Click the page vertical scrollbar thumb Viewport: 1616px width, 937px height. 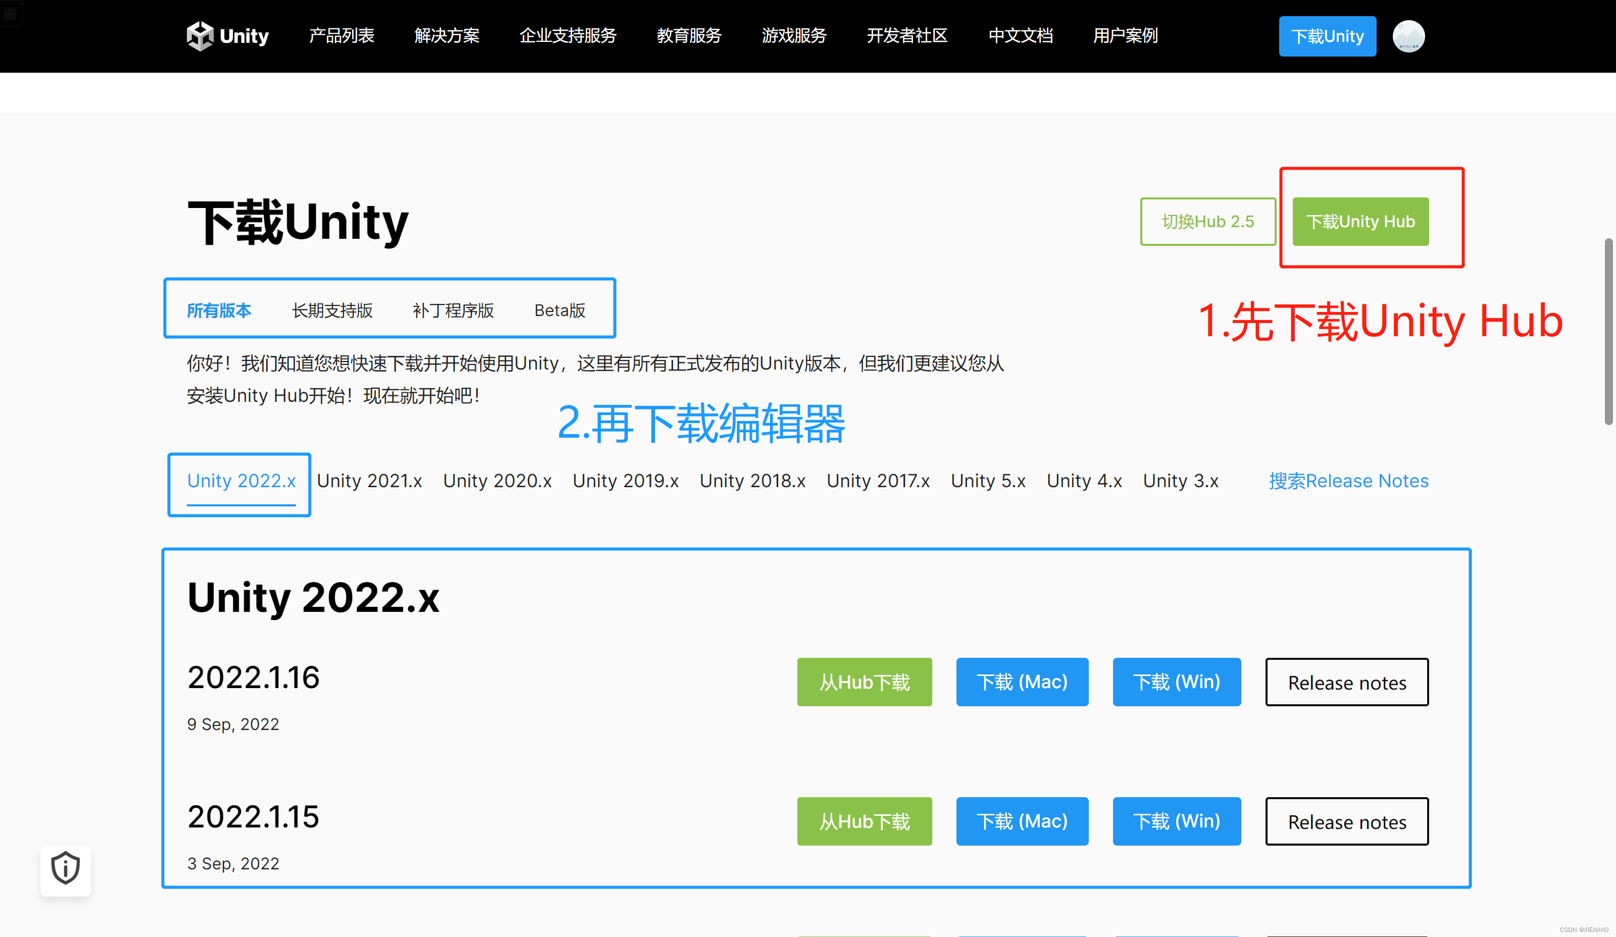pyautogui.click(x=1608, y=331)
